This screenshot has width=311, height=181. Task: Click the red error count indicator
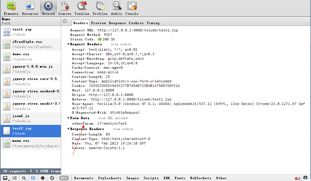(x=297, y=178)
